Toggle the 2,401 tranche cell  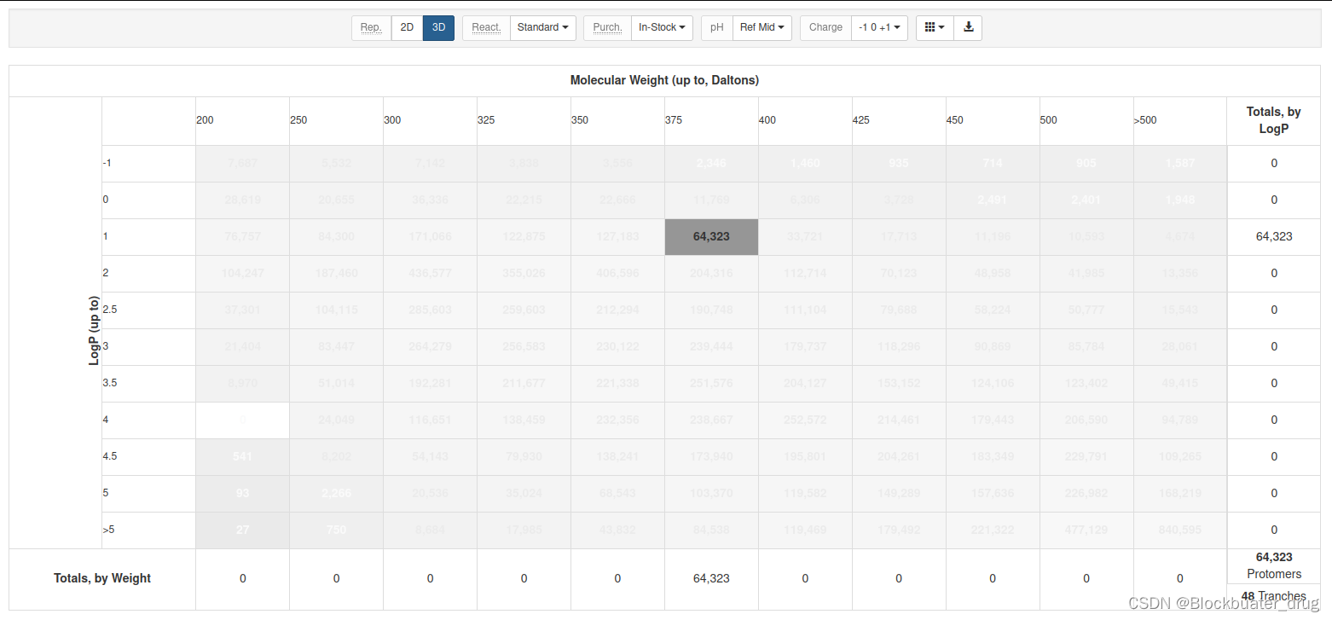pos(1086,200)
